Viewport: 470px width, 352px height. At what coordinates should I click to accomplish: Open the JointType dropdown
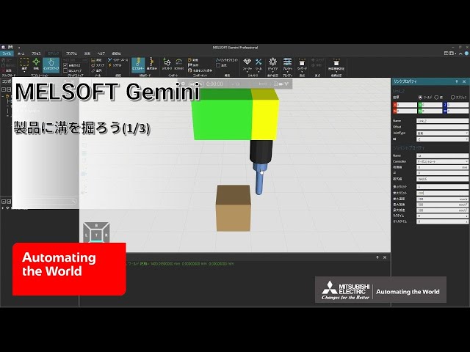tap(442, 133)
